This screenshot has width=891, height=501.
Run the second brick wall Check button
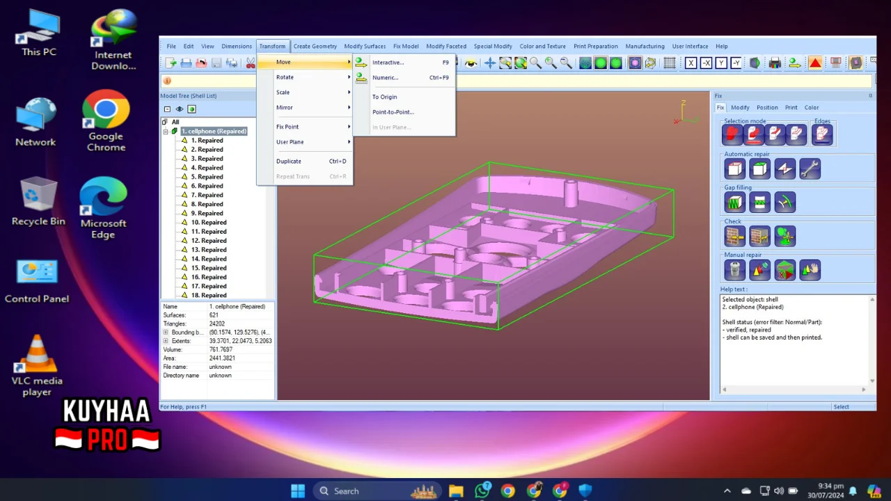[759, 237]
